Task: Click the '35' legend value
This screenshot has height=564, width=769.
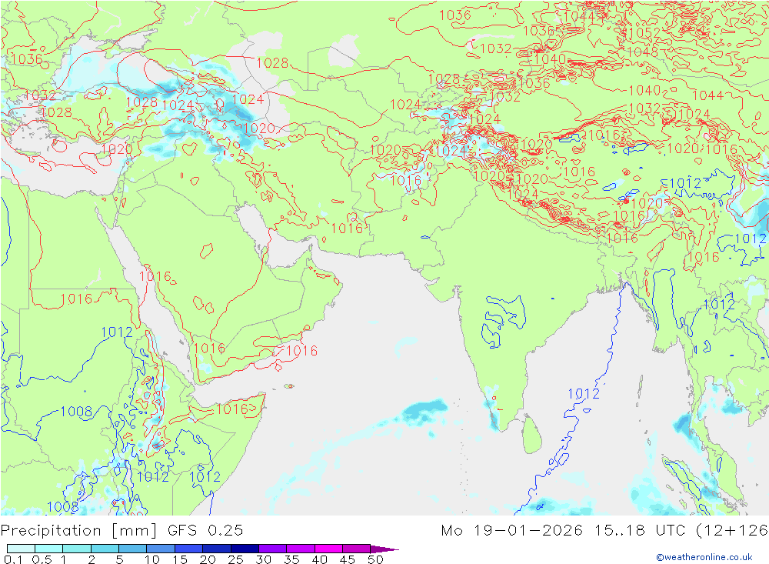Action: 291,559
